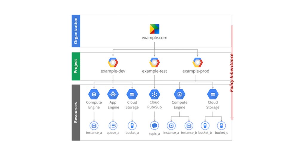Image resolution: width=306 pixels, height=153 pixels.
Task: Click "Compute Engine" label left of App Engine
Action: [x=94, y=105]
